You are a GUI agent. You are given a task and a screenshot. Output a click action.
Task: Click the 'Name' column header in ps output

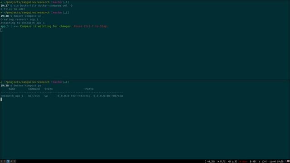pyautogui.click(x=12, y=89)
